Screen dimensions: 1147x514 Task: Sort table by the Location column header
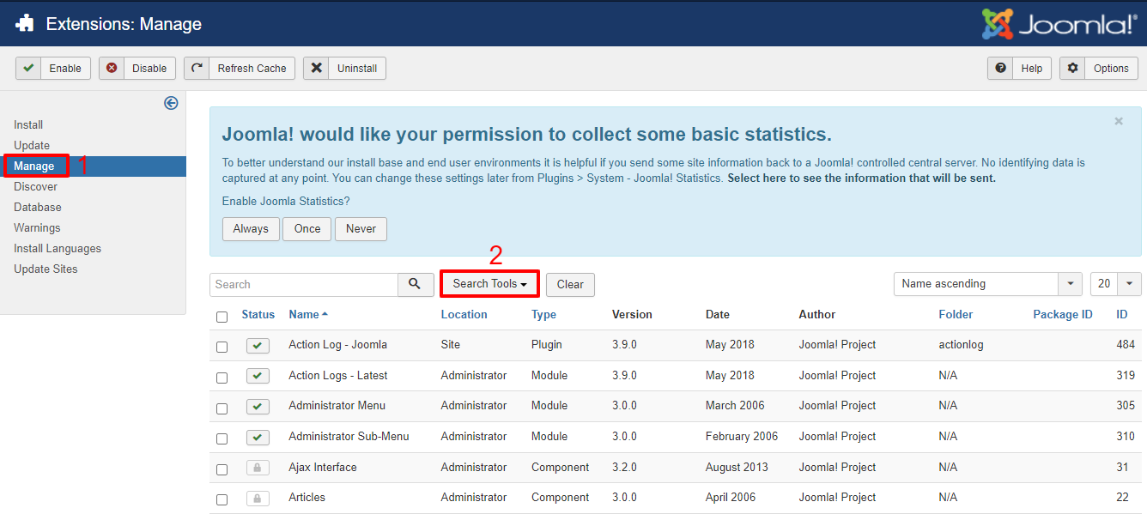464,315
